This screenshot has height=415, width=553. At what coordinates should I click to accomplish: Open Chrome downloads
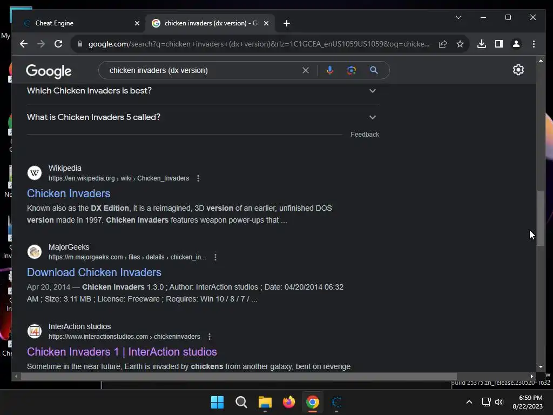[481, 44]
